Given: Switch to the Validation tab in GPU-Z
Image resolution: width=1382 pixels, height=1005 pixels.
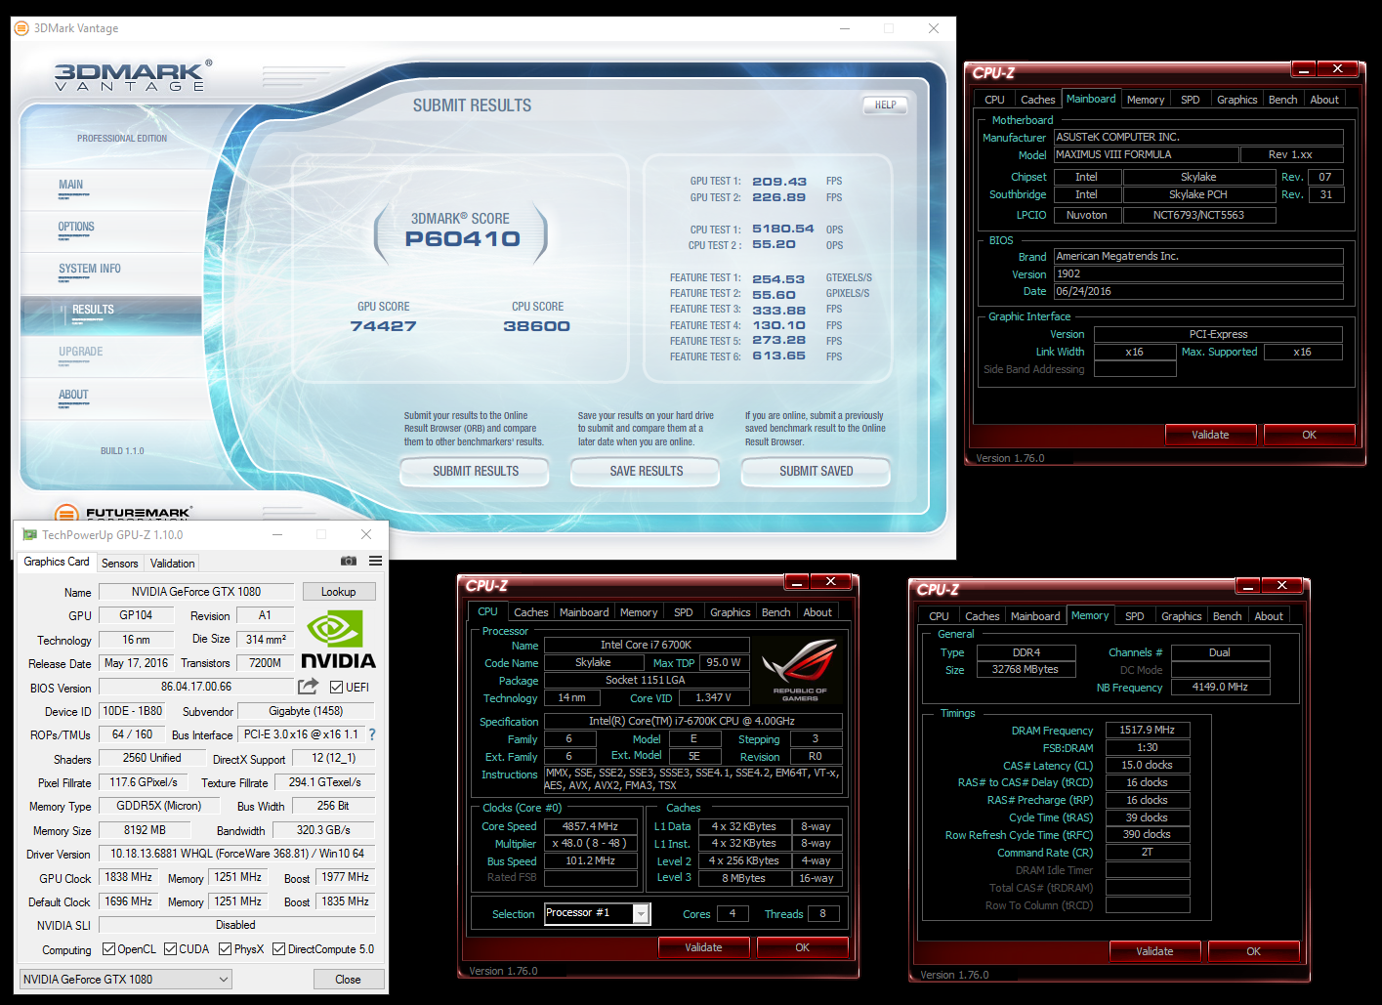Looking at the screenshot, I should [x=172, y=564].
